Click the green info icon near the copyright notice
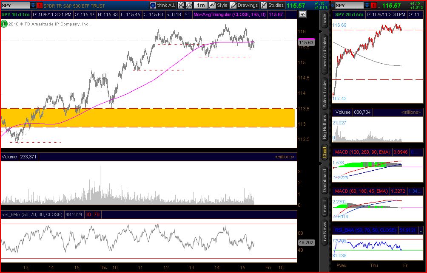427x273 pixels. click(x=4, y=24)
